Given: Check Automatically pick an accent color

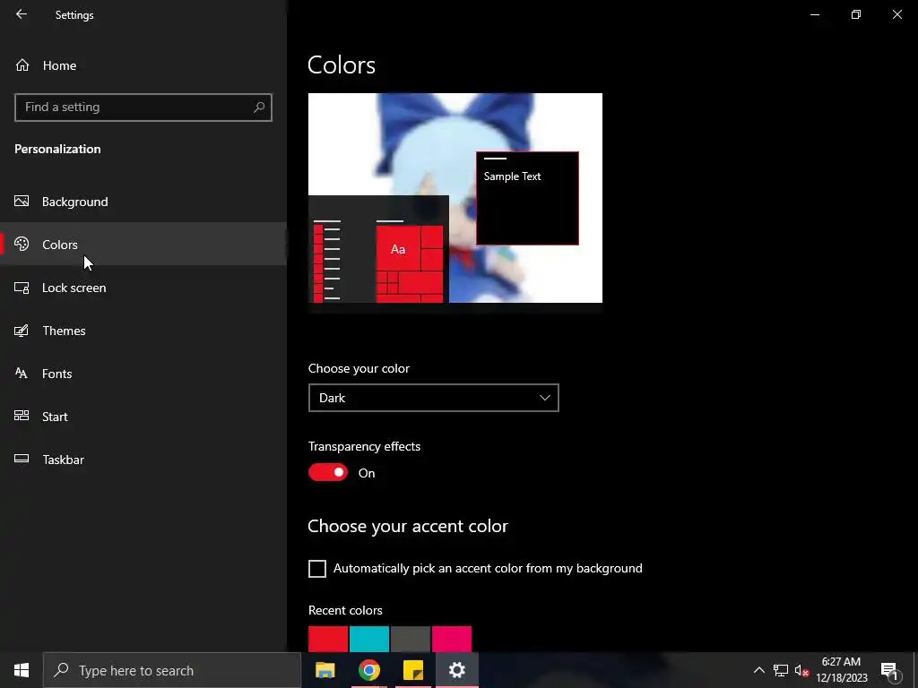Looking at the screenshot, I should click(x=317, y=569).
